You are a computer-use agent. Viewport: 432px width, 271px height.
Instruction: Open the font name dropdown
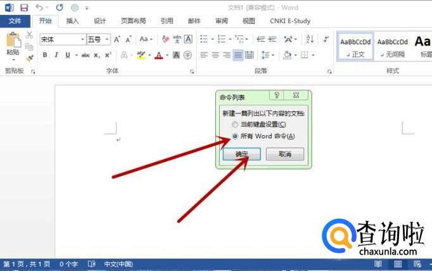82,39
